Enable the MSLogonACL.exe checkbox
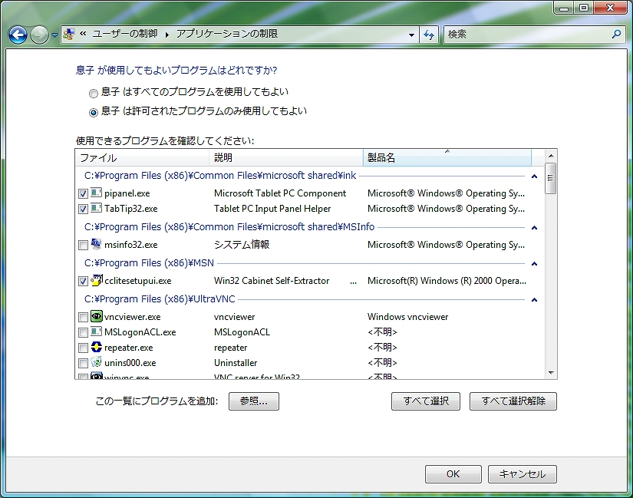Screen dimensions: 633x498 click(83, 332)
